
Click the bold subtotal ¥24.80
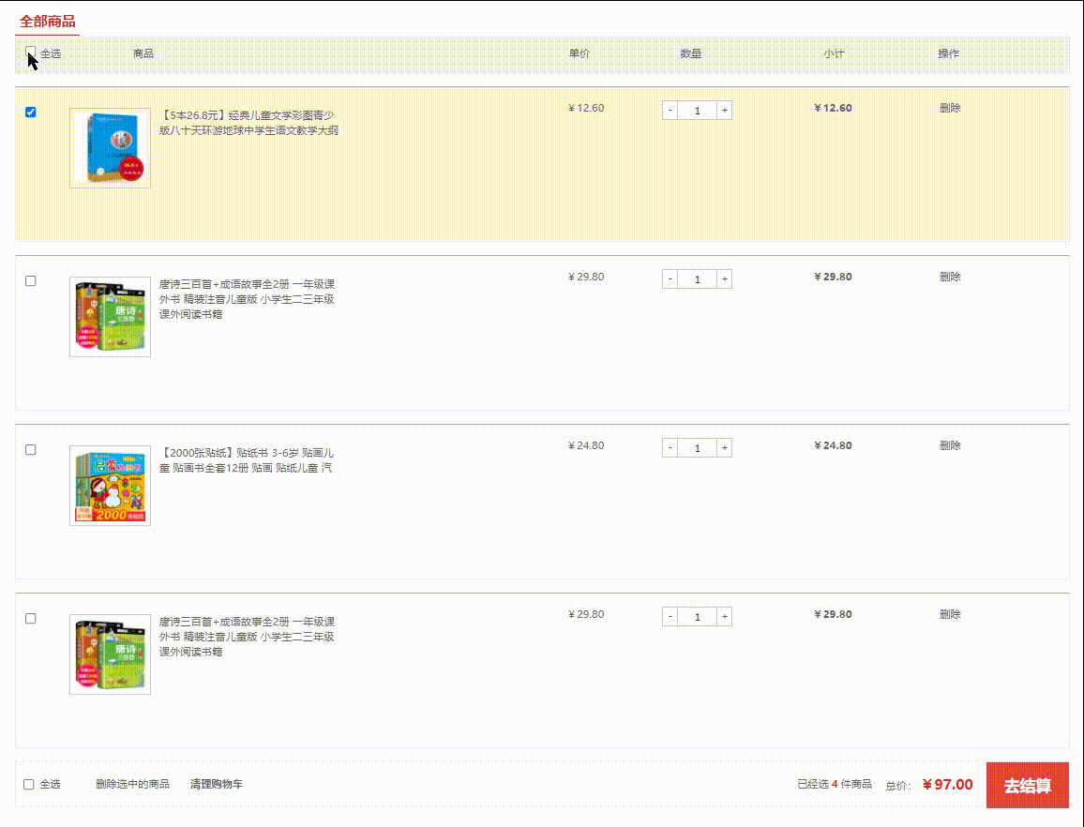click(833, 445)
